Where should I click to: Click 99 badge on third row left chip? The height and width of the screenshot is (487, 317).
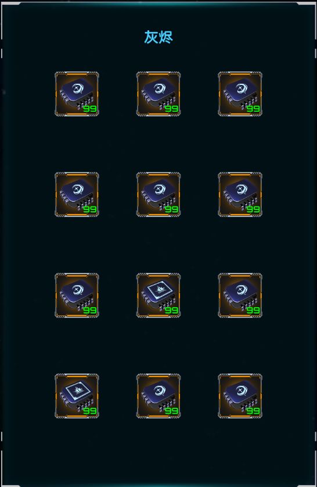point(90,310)
